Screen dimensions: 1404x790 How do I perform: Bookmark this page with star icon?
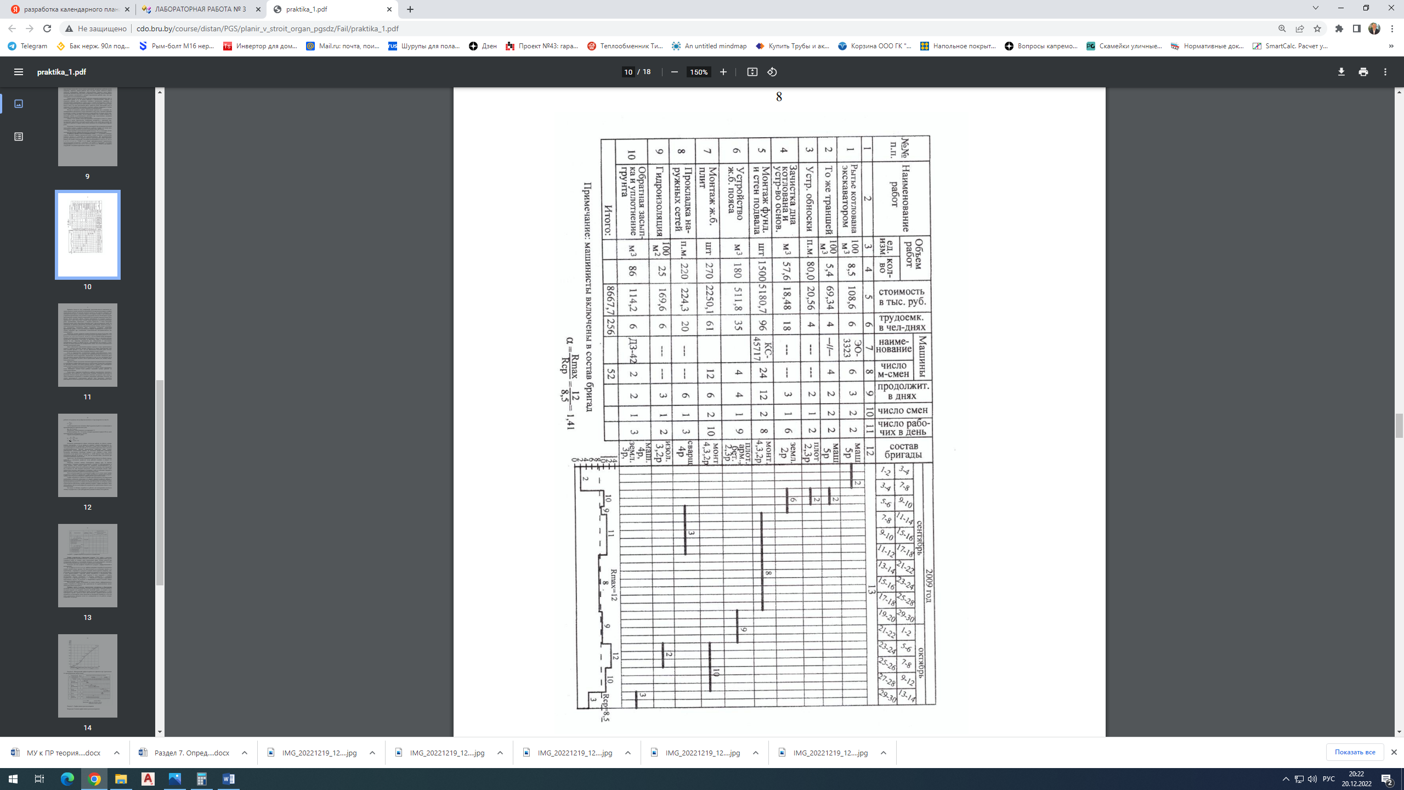tap(1317, 29)
